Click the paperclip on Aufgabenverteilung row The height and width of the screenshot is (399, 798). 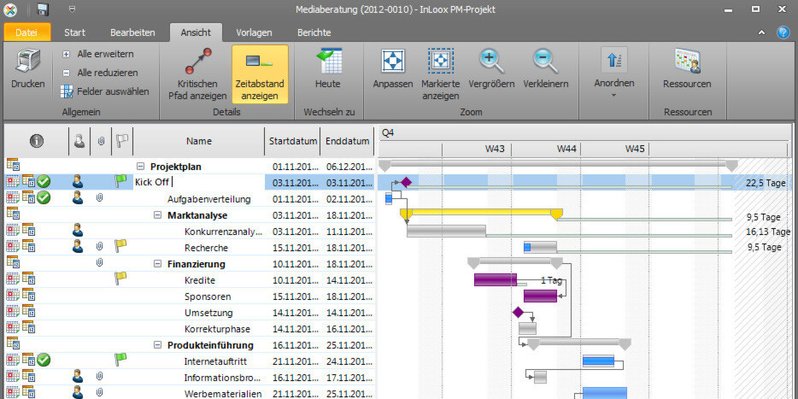[100, 198]
